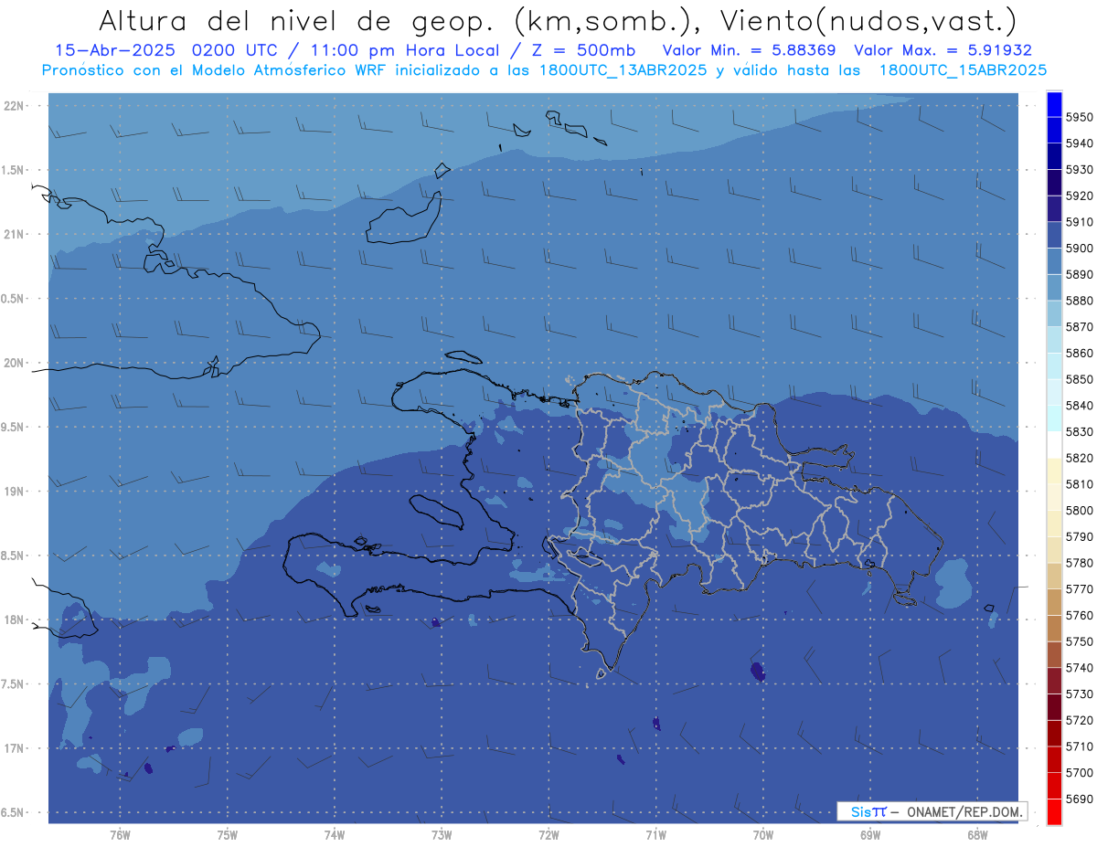Click the 19N latitude axis label
The width and height of the screenshot is (1097, 847).
[x=14, y=492]
